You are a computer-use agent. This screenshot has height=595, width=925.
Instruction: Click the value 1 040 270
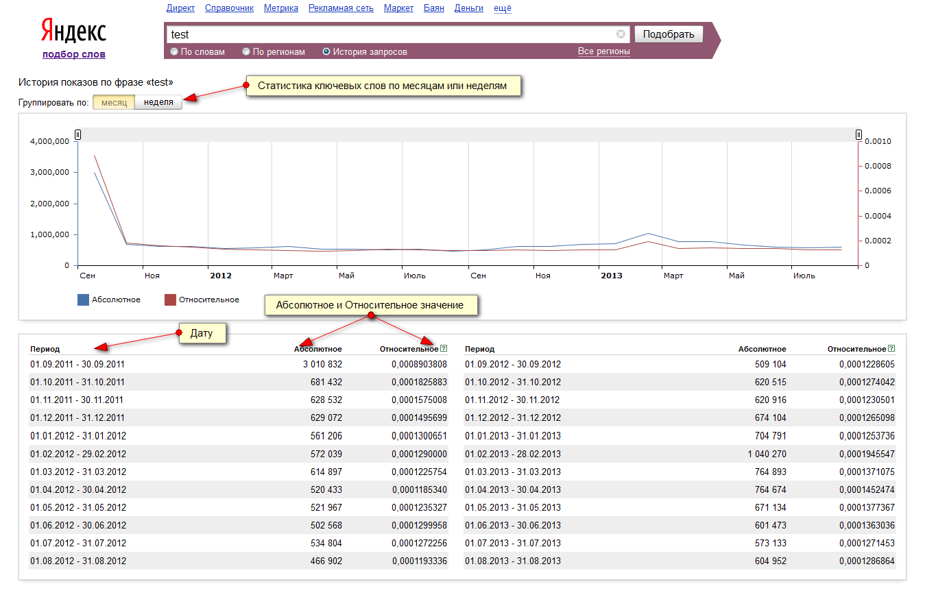tap(767, 454)
